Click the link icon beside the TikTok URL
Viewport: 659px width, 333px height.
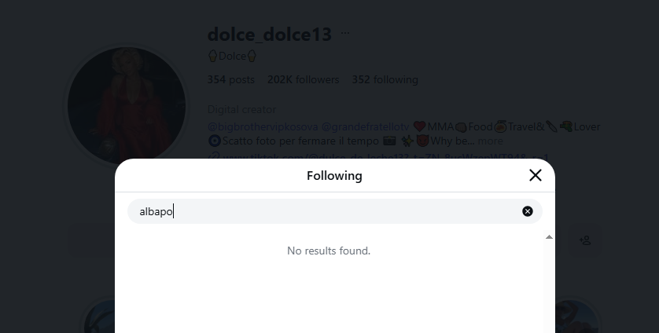point(214,156)
